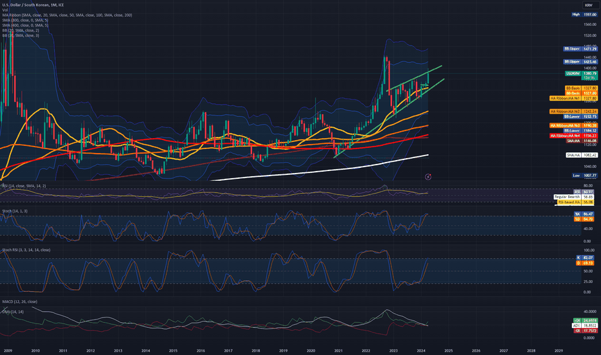Click the -DI 17.7572 label
The image size is (601, 355).
(585, 330)
